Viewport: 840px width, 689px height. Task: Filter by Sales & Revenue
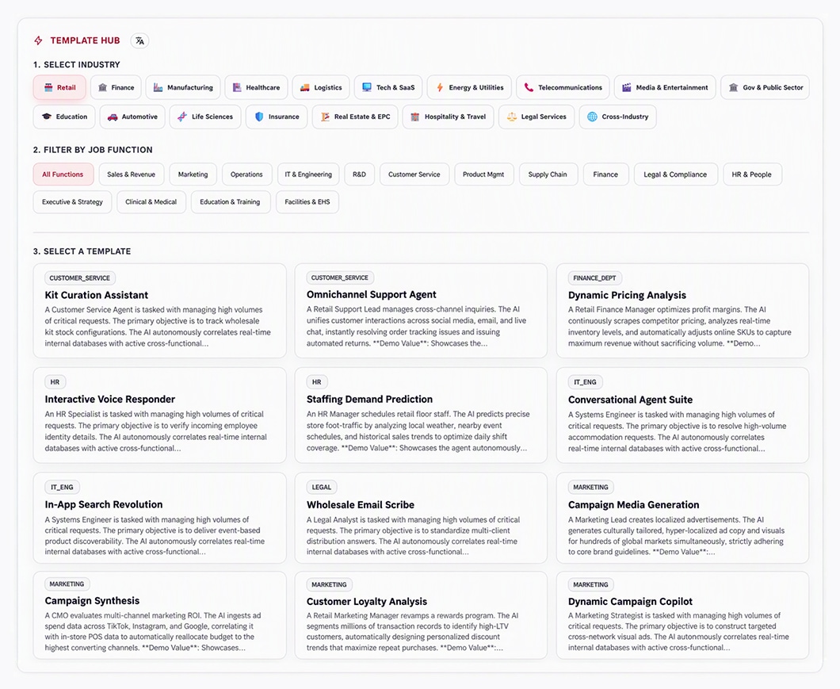132,174
